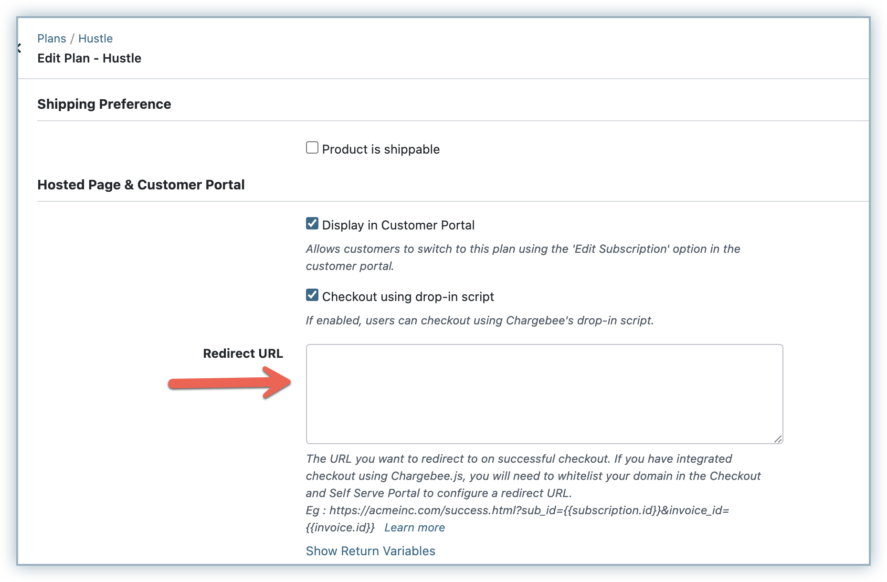Uncheck the Display in Customer Portal checkbox
Image resolution: width=887 pixels, height=582 pixels.
(x=312, y=223)
